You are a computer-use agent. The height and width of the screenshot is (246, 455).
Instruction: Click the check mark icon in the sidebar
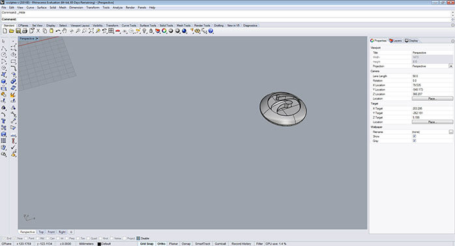pos(13,148)
